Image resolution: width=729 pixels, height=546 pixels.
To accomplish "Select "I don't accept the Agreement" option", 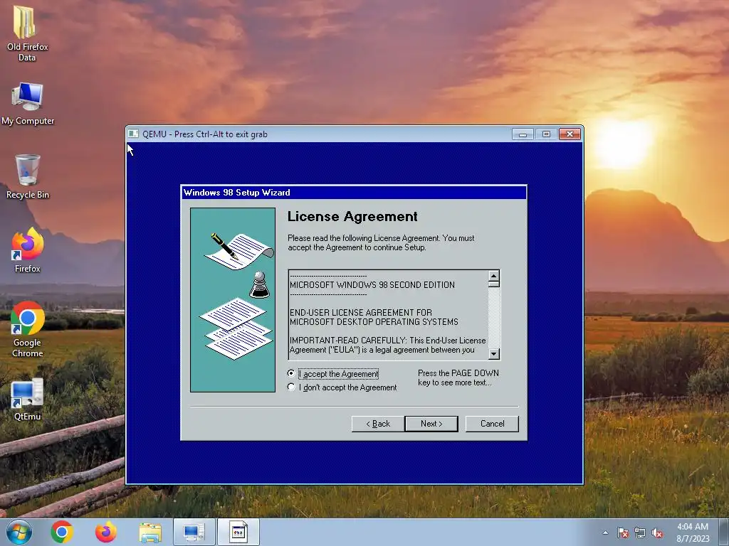I will click(291, 387).
